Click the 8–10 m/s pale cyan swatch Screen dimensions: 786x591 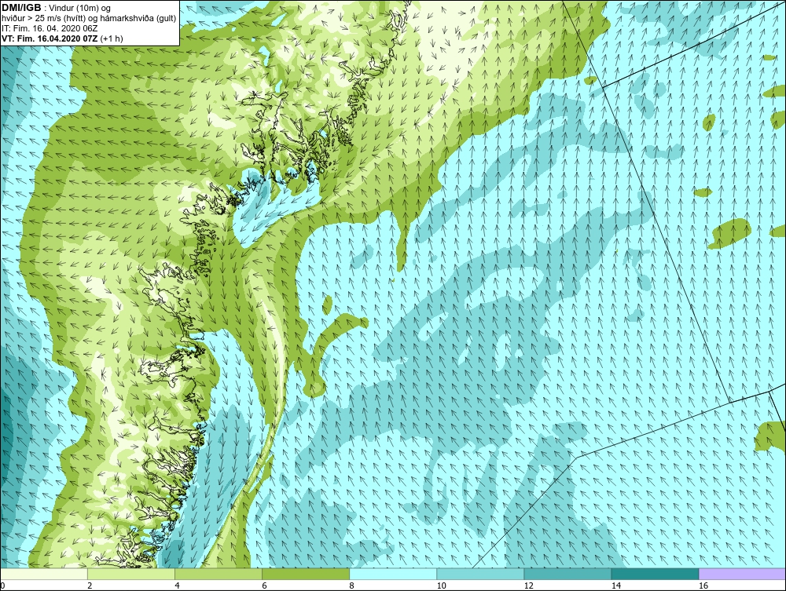coord(393,574)
